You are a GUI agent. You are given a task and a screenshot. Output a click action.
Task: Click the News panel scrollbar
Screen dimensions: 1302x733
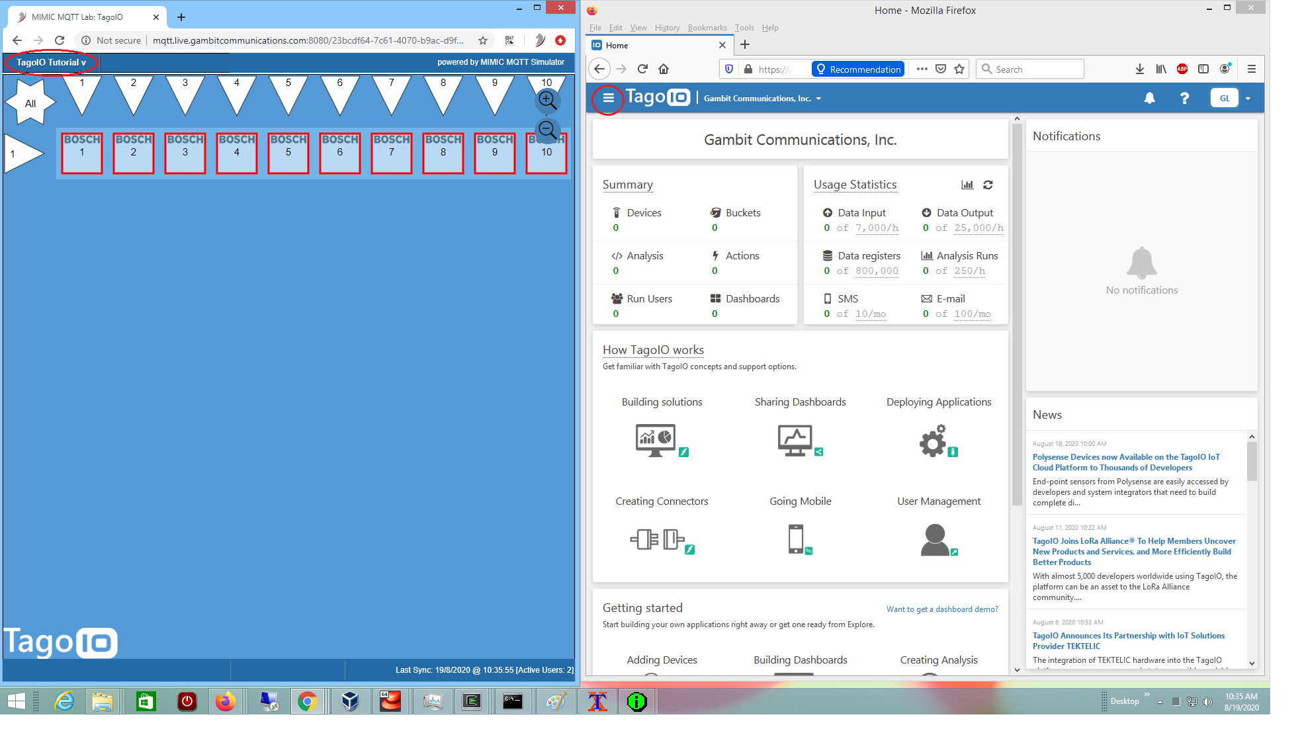click(1252, 461)
